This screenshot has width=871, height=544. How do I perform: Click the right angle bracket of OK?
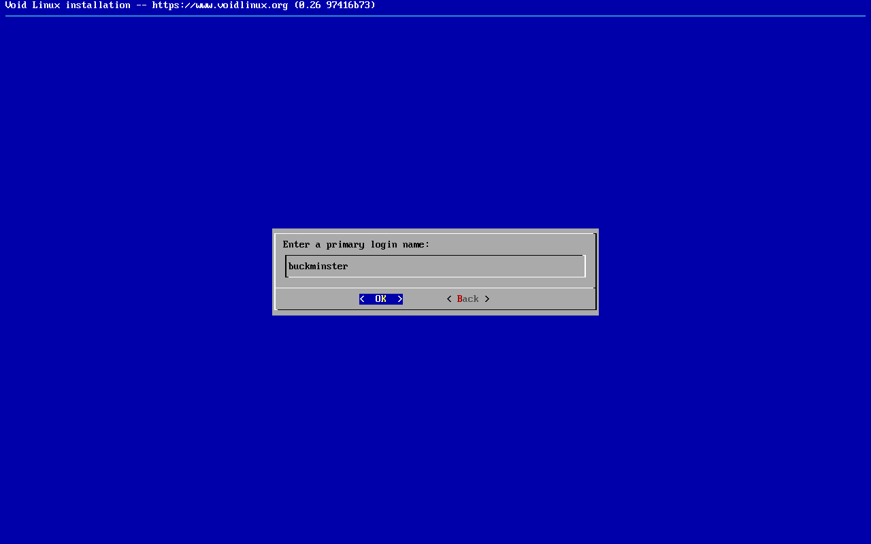[x=400, y=299]
